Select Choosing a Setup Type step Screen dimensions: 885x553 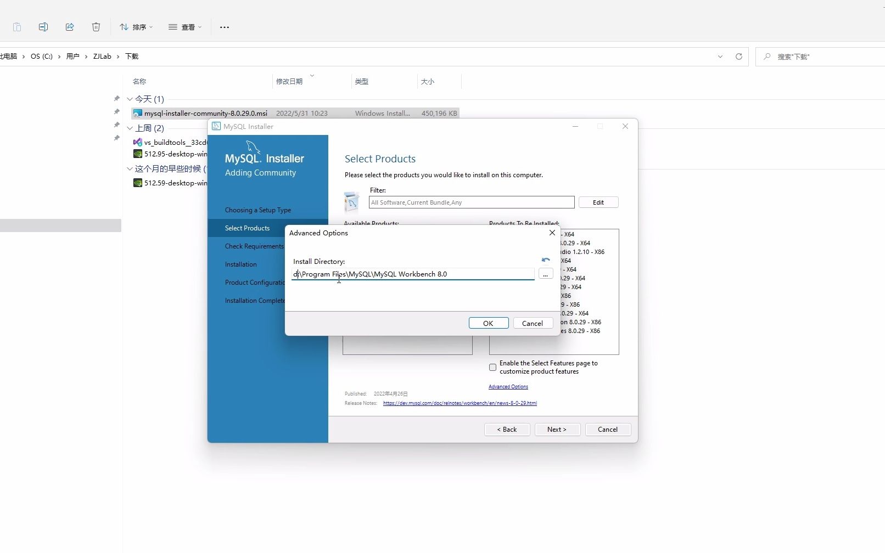click(258, 210)
